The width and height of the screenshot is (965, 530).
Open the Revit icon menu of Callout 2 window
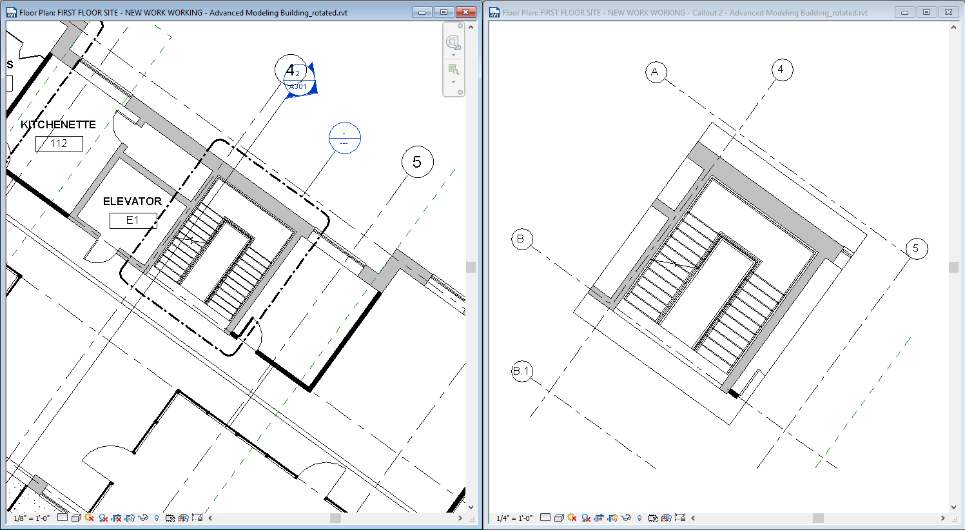click(494, 12)
